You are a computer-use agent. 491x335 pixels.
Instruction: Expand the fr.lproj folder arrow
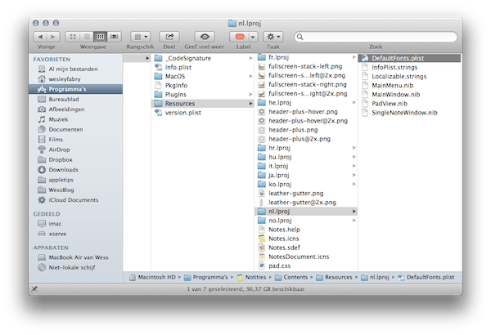click(x=354, y=57)
